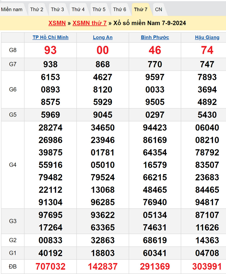Switch to the Thứ 3 tab
This screenshot has height=274, width=226.
(57, 9)
